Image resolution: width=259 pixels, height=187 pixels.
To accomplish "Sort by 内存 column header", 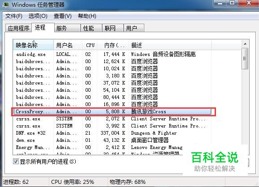I will coord(113,45).
